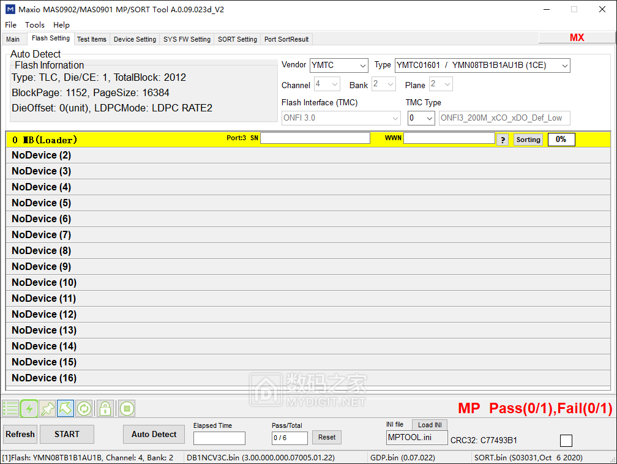Viewport: 617px width, 464px height.
Task: Click DB1NCV3C.bin status bar entry
Action: (x=261, y=458)
